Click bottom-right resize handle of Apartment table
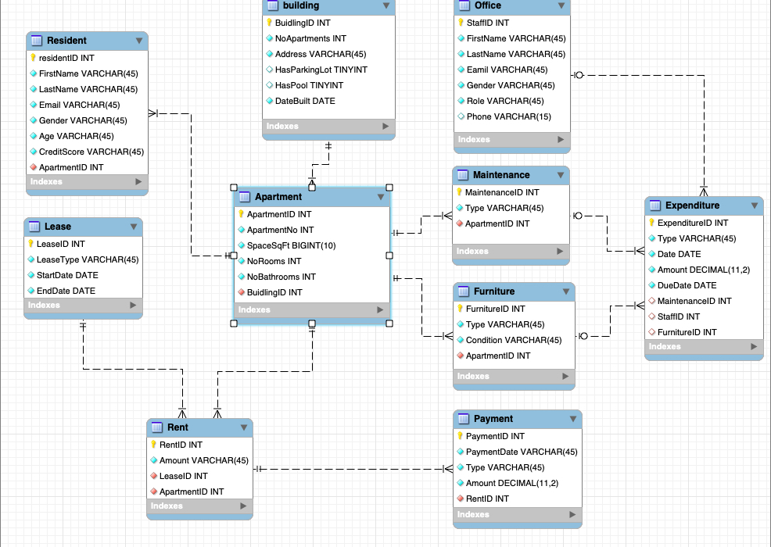 click(389, 324)
